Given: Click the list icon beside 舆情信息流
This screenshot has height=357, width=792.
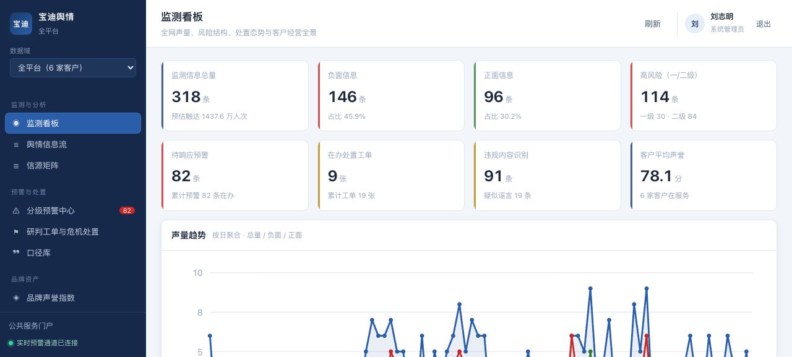Looking at the screenshot, I should (x=16, y=145).
